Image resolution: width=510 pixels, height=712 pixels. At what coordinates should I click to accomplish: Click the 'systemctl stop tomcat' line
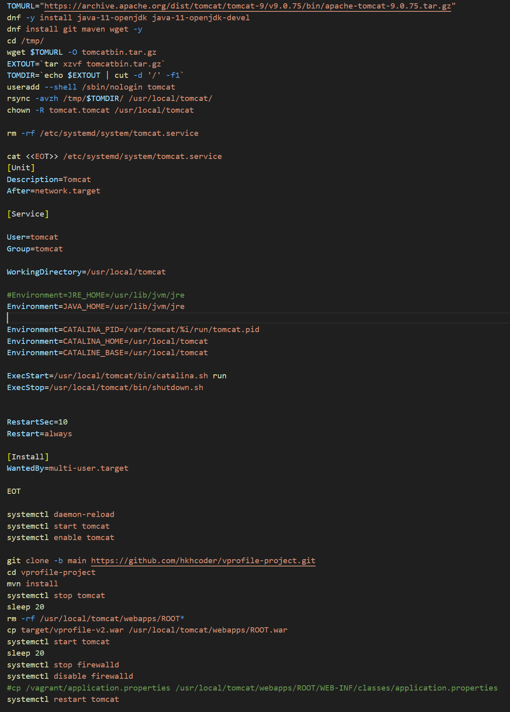pyautogui.click(x=56, y=595)
